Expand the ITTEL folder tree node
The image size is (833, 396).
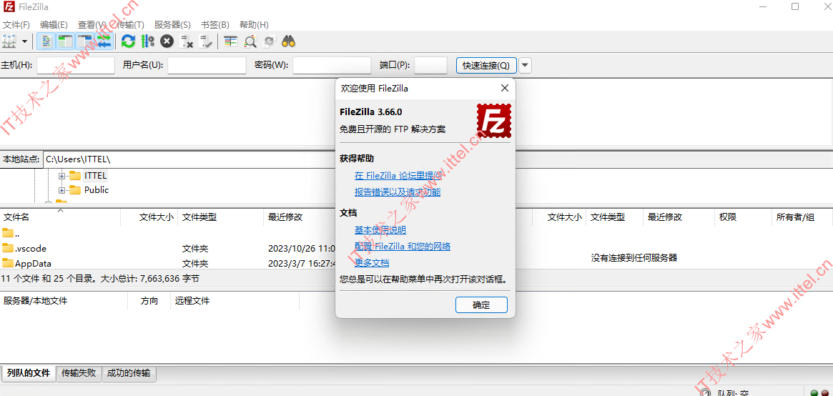61,176
